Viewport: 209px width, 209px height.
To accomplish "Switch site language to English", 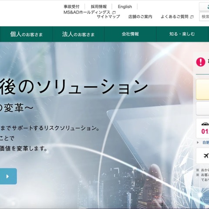I will (x=125, y=7).
